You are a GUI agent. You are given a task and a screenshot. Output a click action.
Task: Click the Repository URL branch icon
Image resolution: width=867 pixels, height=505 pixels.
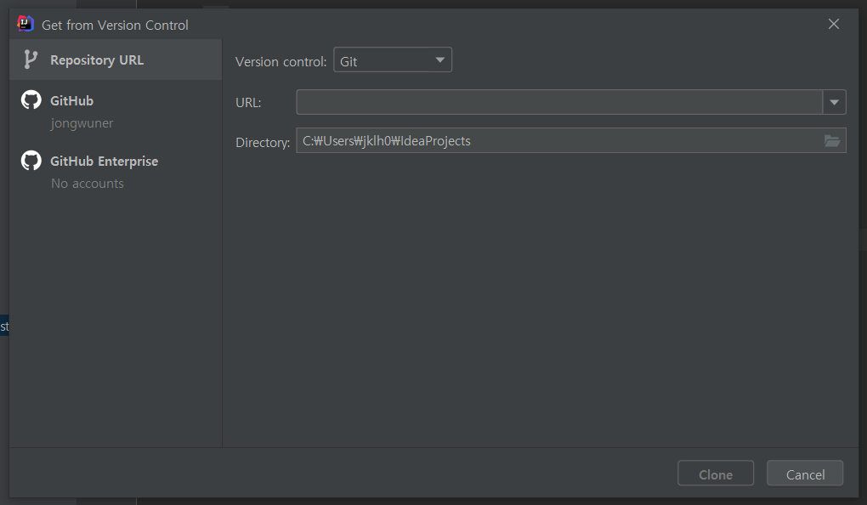(x=31, y=60)
